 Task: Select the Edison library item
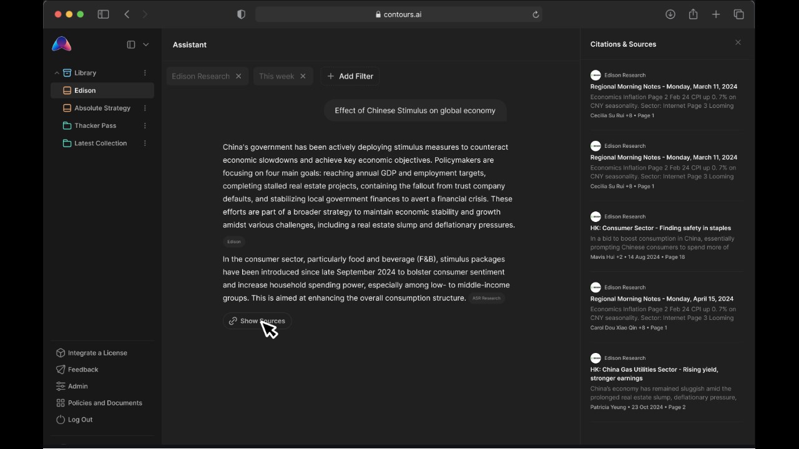tap(102, 90)
